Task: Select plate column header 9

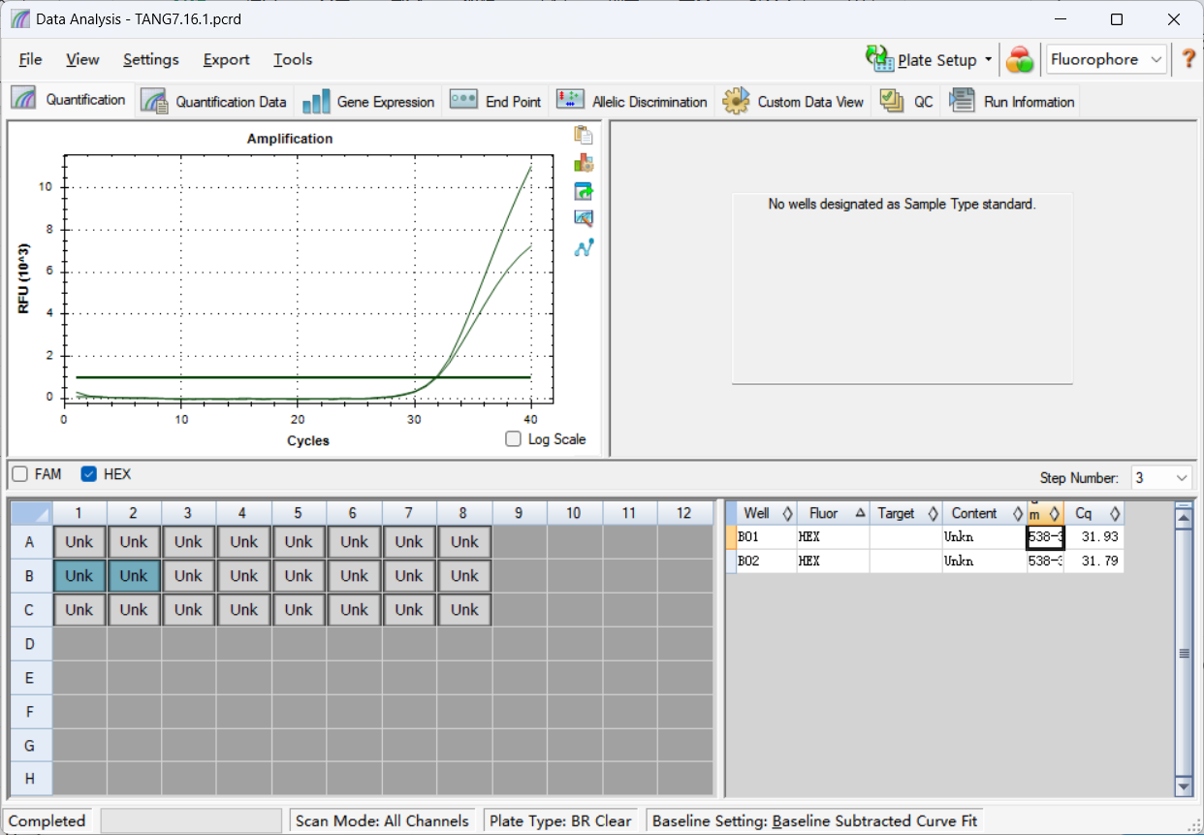Action: coord(520,513)
